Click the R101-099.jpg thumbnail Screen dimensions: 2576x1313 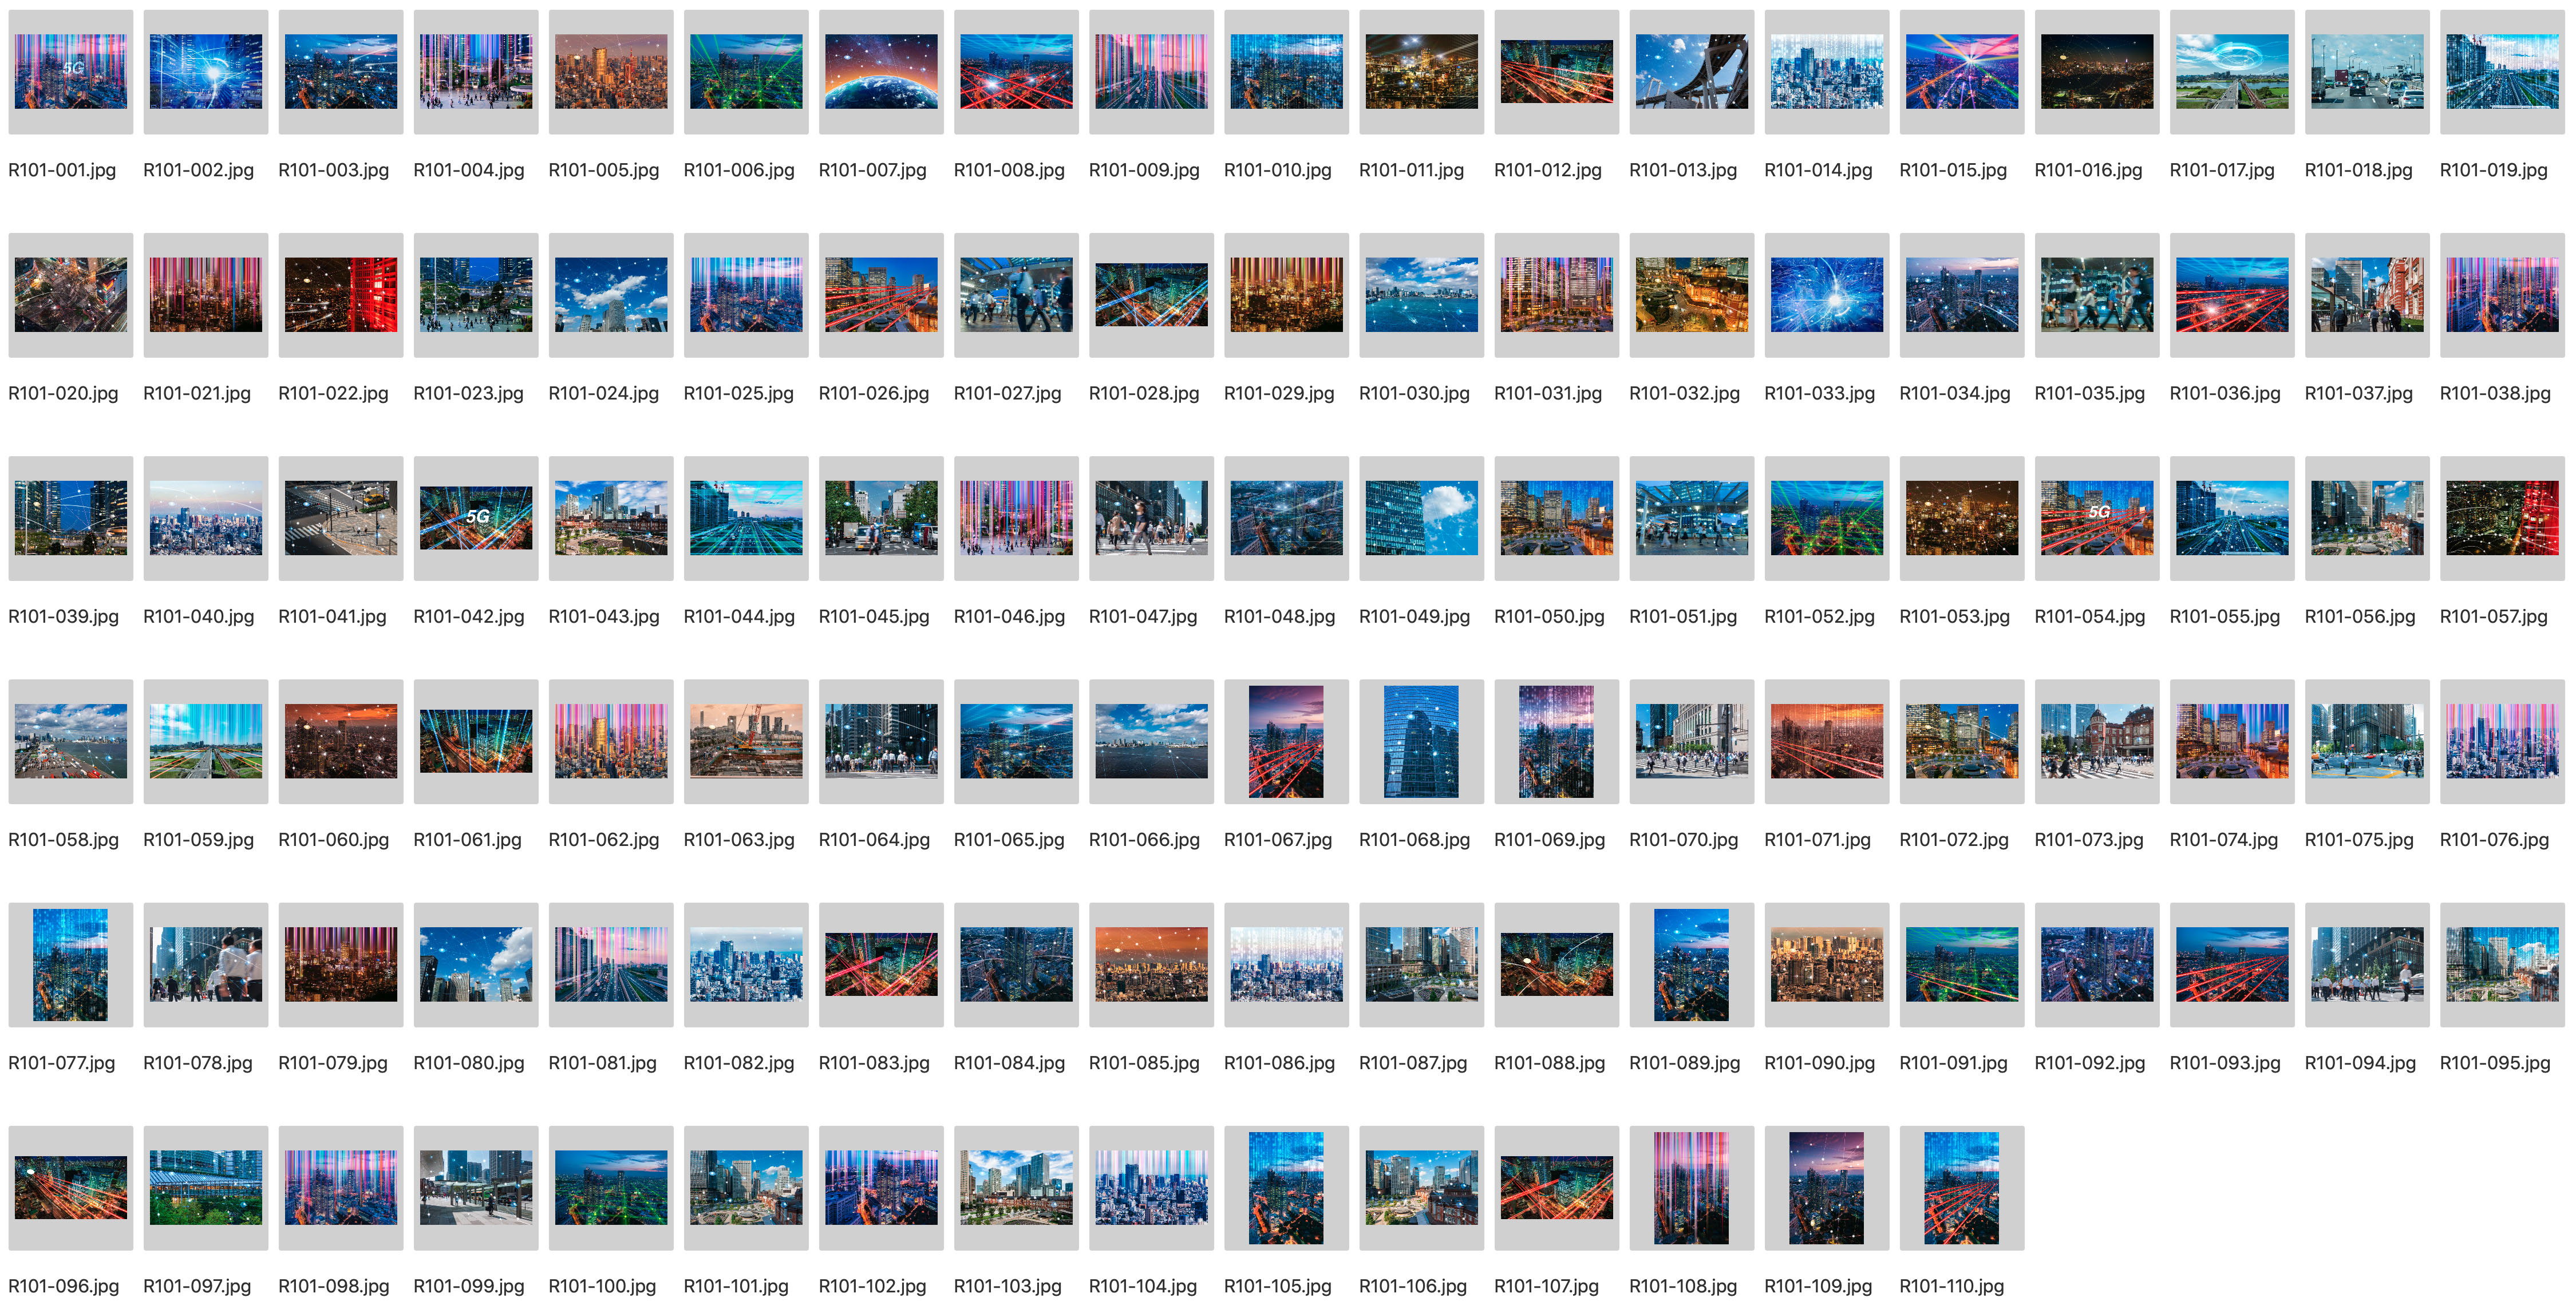(x=476, y=1187)
